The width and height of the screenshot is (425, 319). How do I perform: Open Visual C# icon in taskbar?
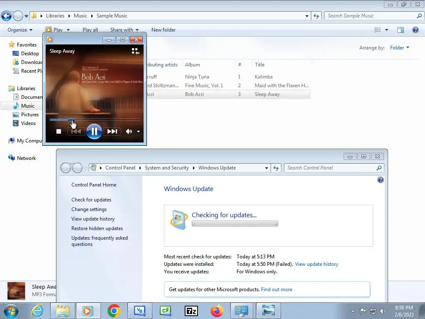click(x=165, y=311)
